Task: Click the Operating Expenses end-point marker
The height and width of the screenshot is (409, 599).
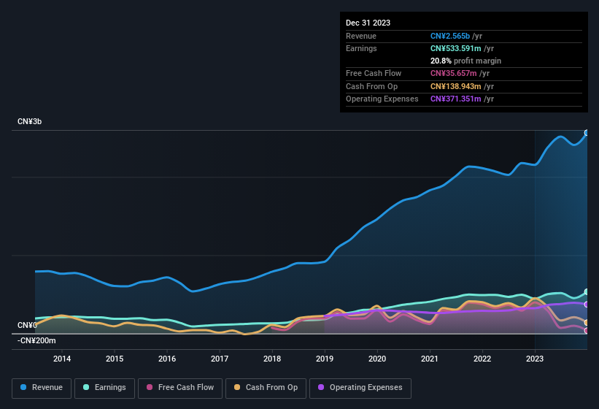Action: (x=587, y=305)
